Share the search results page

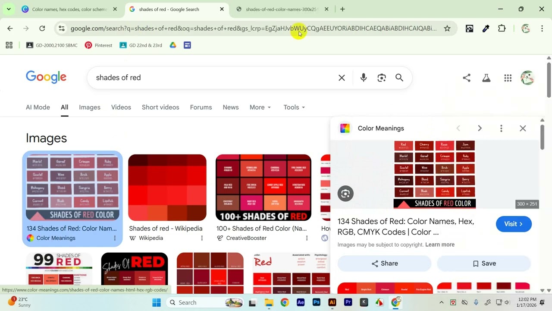pos(467,78)
